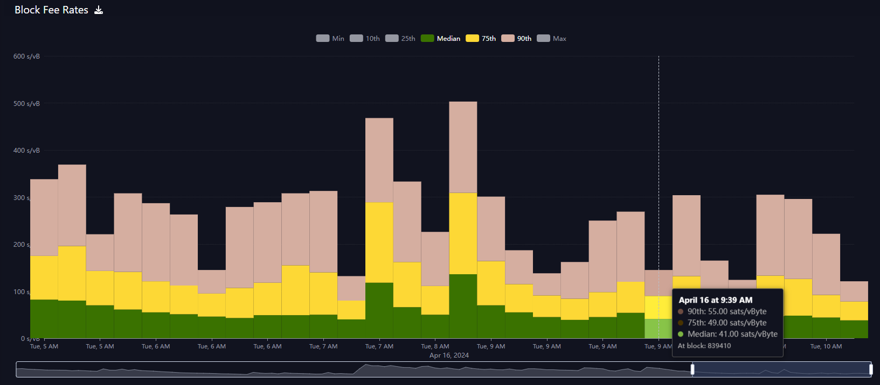Toggle the Min series legend swatch

pos(322,38)
